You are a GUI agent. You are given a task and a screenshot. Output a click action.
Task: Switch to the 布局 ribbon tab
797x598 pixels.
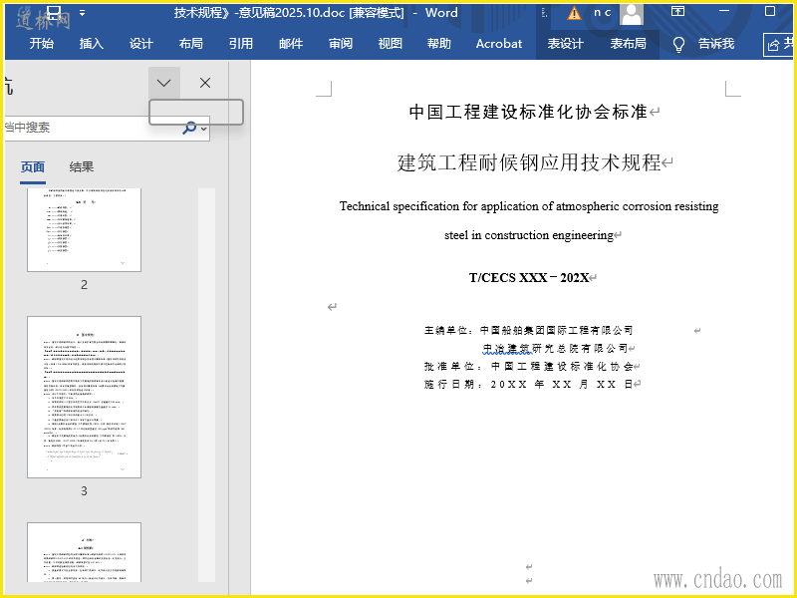[x=190, y=44]
